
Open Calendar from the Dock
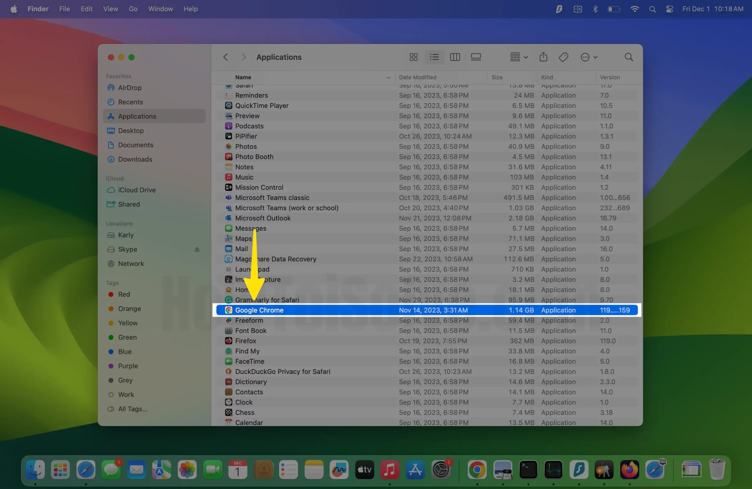[x=238, y=470]
